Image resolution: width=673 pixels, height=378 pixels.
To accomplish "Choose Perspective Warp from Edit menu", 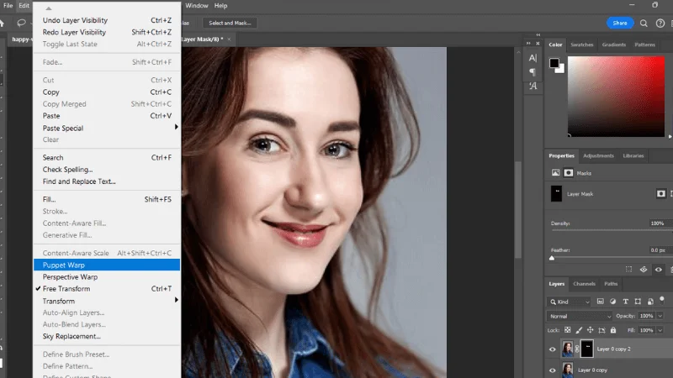I will (x=107, y=277).
